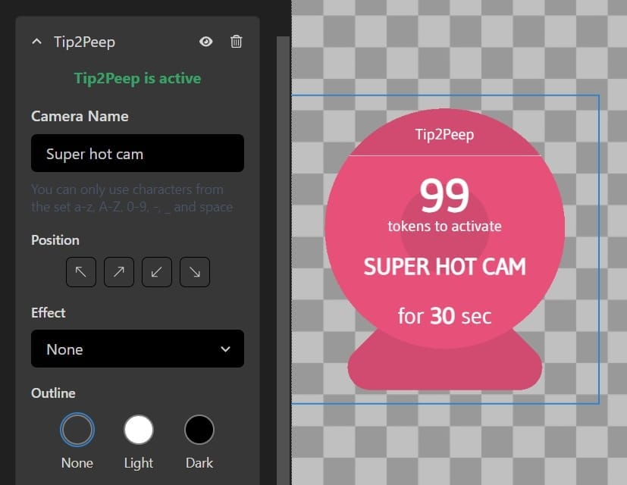This screenshot has height=485, width=627.
Task: Click the 'Position' section label
Action: (x=55, y=240)
